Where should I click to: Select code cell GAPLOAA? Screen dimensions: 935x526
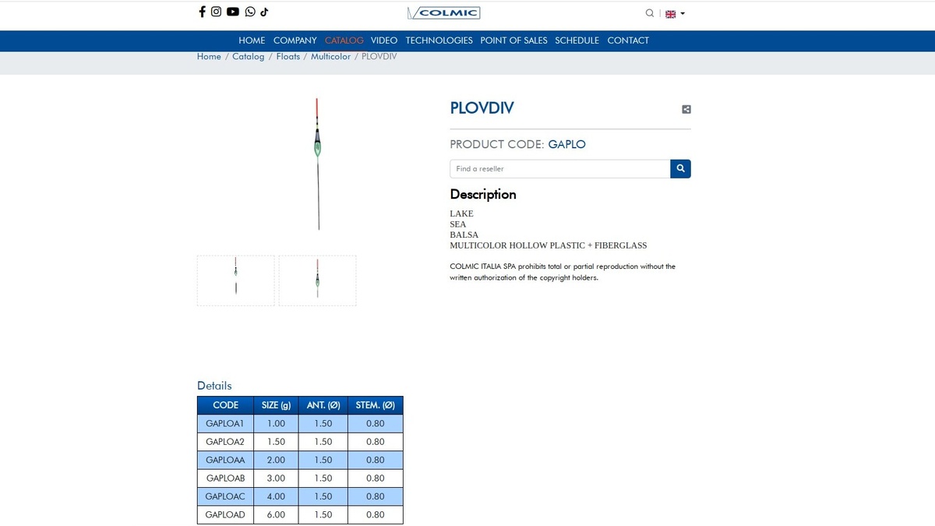[226, 461]
